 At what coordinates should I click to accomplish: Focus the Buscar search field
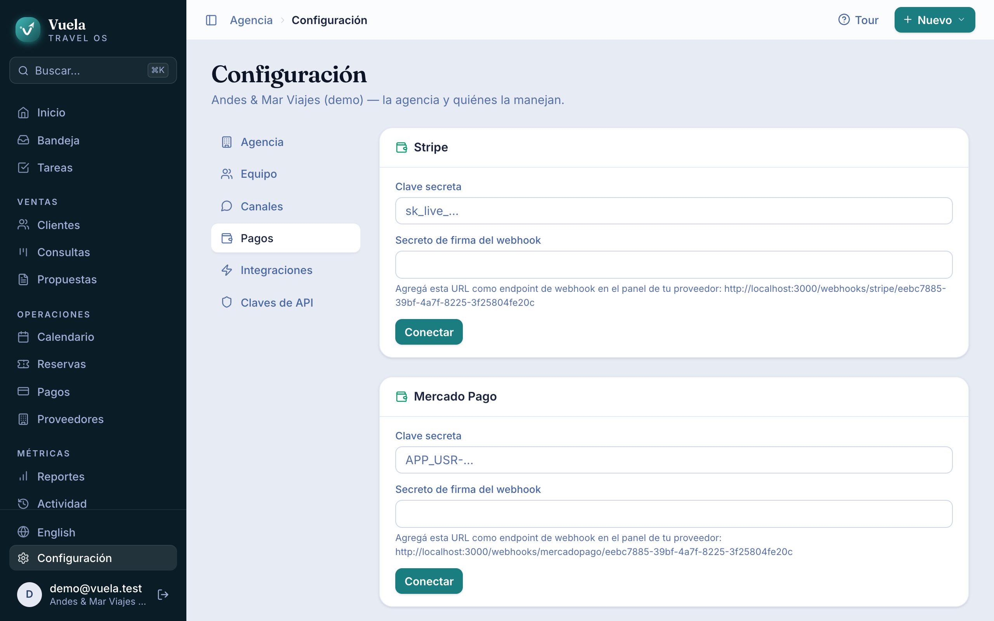click(93, 70)
